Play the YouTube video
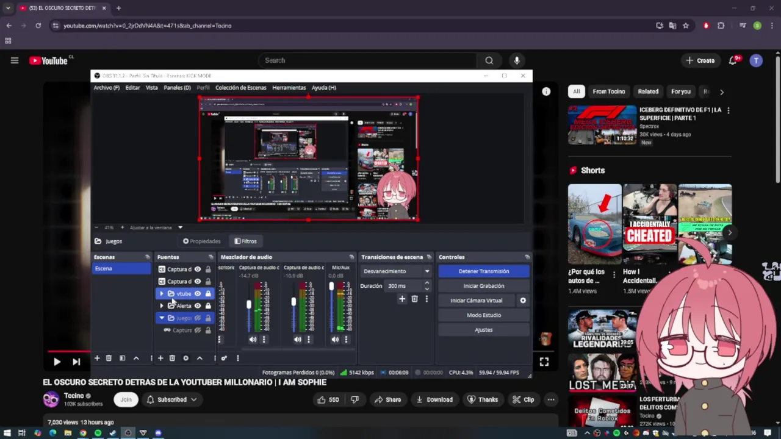 [x=57, y=362]
